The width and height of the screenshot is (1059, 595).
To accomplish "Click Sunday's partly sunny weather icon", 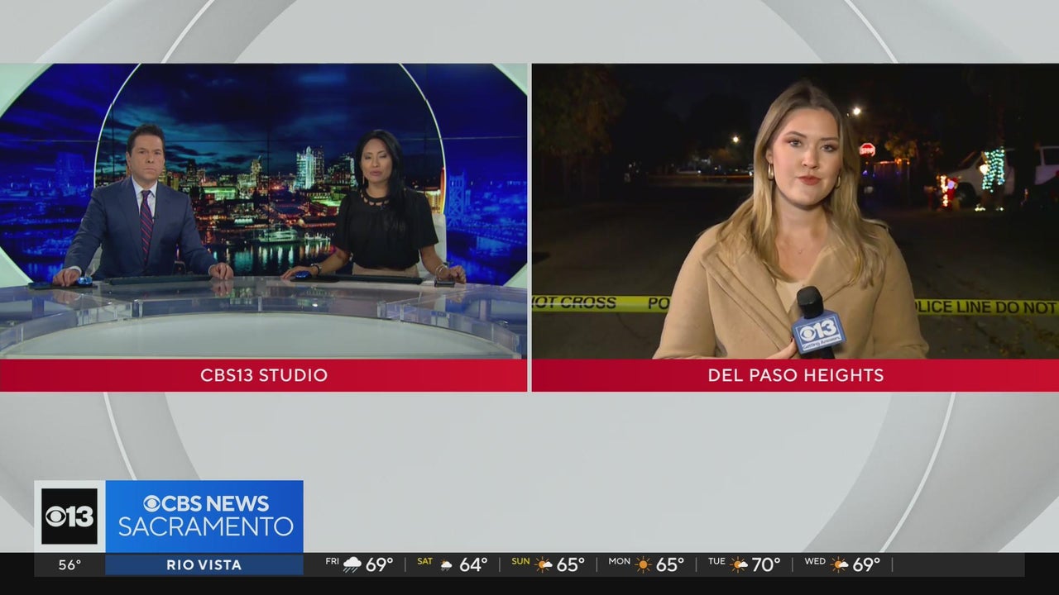I will pyautogui.click(x=543, y=564).
